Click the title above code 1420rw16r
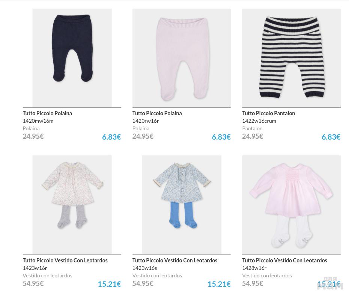This screenshot has height=295, width=349. tap(157, 113)
